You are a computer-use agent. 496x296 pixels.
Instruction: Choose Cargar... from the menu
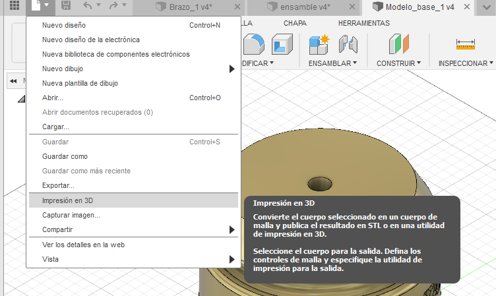133,127
